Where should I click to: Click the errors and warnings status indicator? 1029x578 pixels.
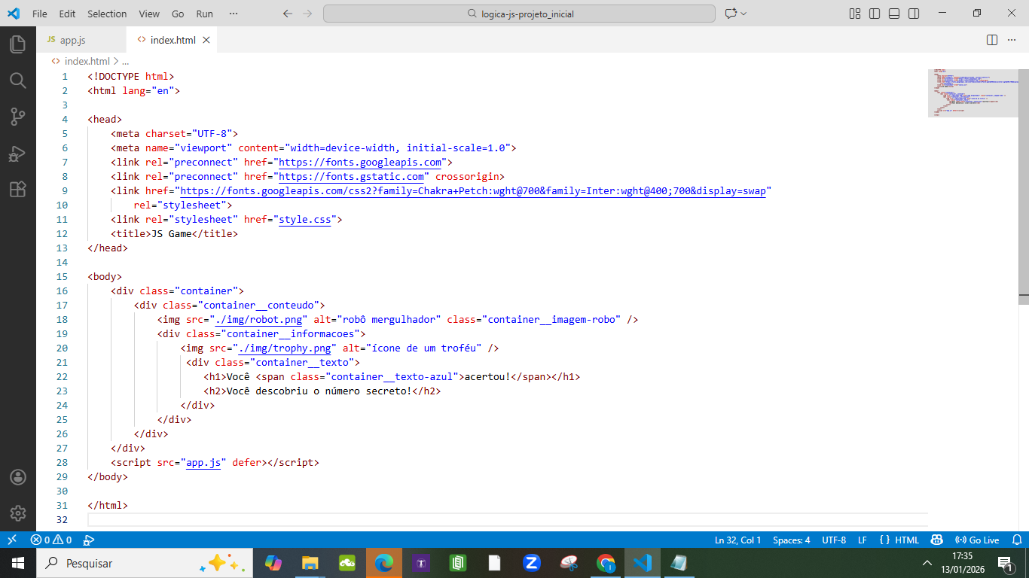51,540
